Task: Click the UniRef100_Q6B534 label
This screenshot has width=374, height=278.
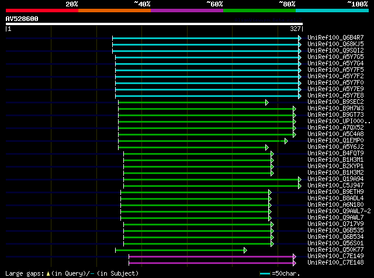Action: pyautogui.click(x=335, y=237)
